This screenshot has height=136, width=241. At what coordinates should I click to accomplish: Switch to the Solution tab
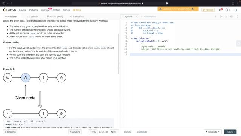(33, 17)
